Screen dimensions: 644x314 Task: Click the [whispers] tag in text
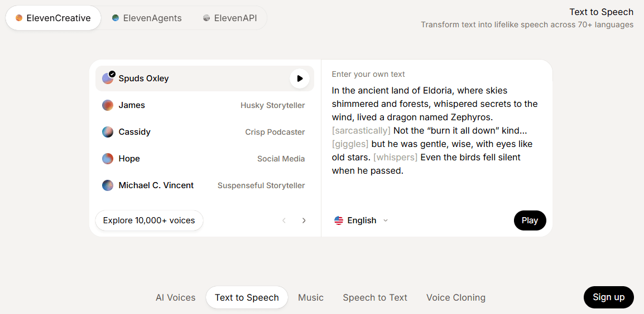click(395, 157)
